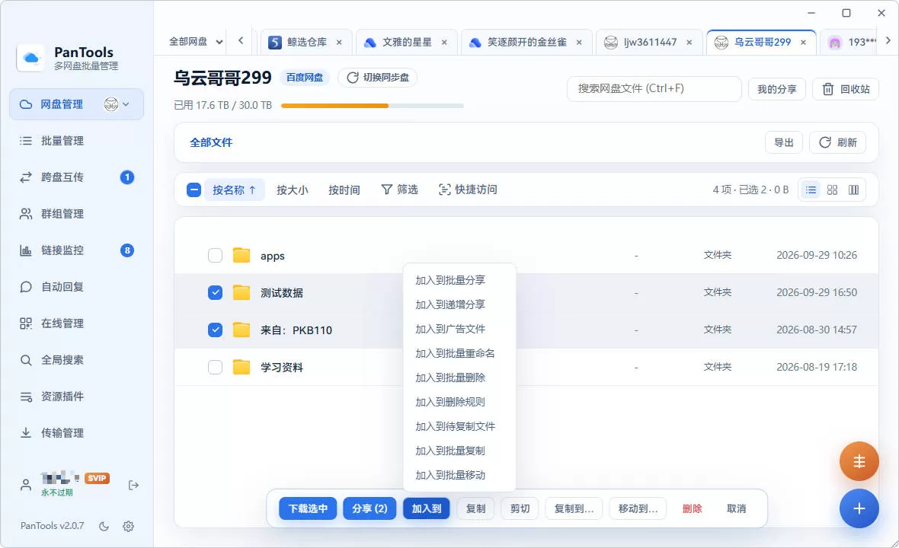Viewport: 899px width, 548px height.
Task: Uncheck the 测试数据 folder checkbox
Action: tap(215, 292)
